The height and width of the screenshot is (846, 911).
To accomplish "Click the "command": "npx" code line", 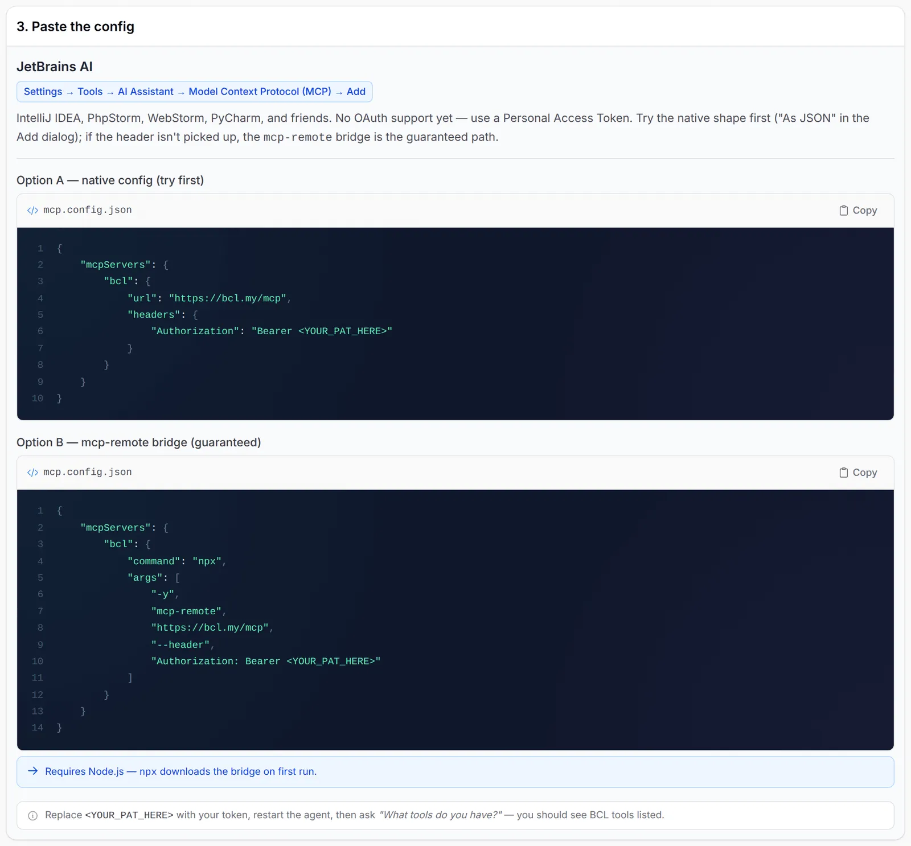I will [177, 561].
